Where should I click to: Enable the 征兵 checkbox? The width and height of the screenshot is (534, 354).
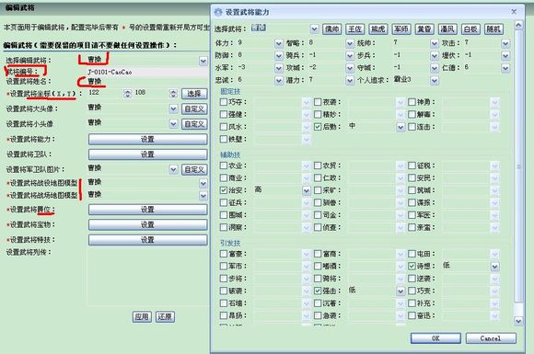[x=224, y=202]
